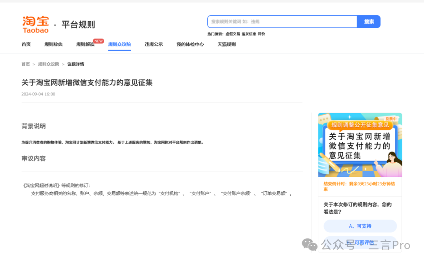Screen dimensions: 424x262
Task: Click the paragraph starting 支付服务商相关的名称
Action: [162, 194]
